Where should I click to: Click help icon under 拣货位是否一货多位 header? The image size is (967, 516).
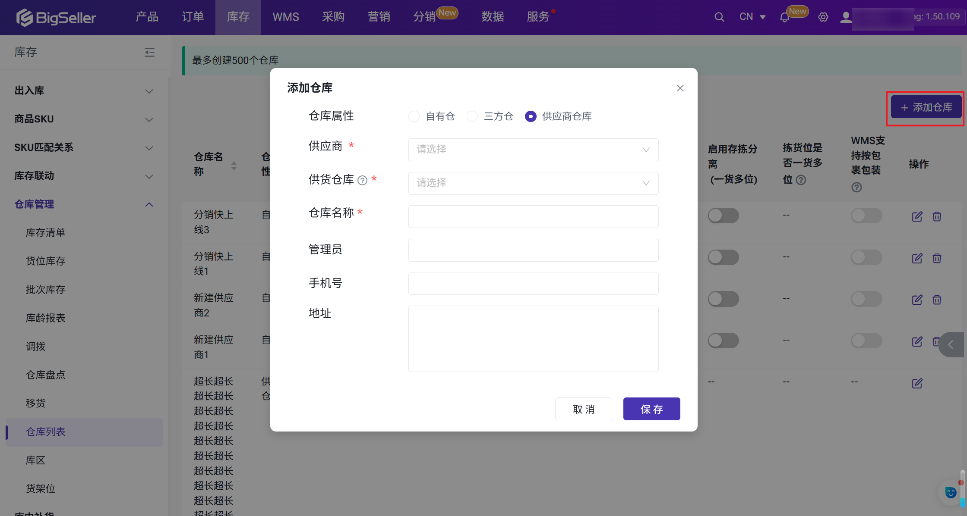point(801,180)
